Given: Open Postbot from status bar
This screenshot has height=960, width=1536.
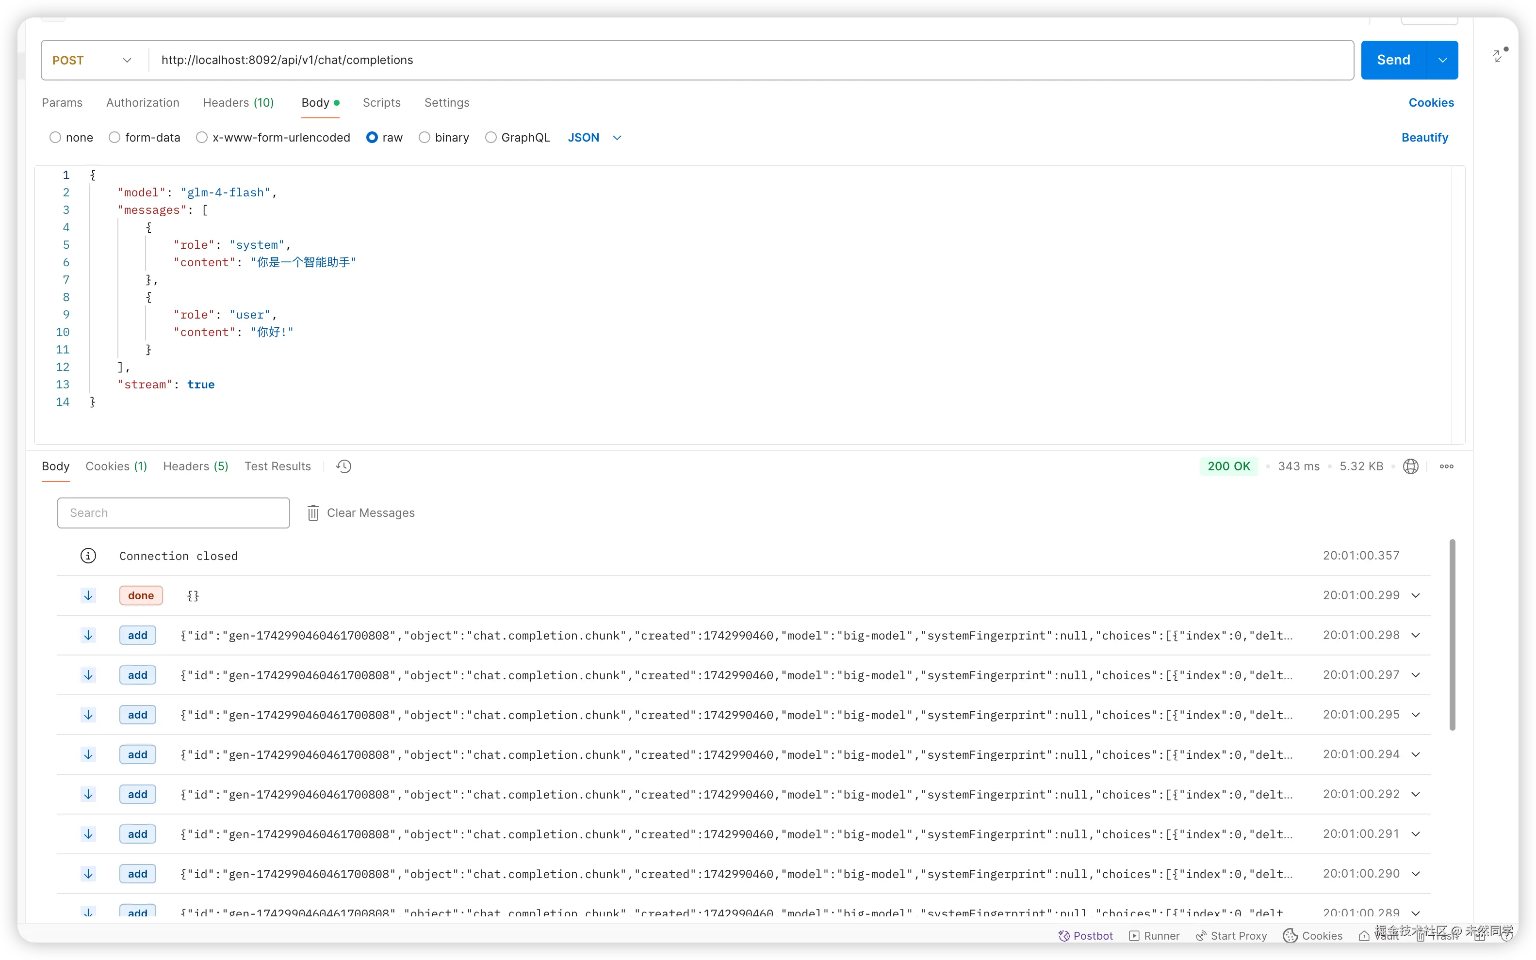Looking at the screenshot, I should [x=1086, y=935].
